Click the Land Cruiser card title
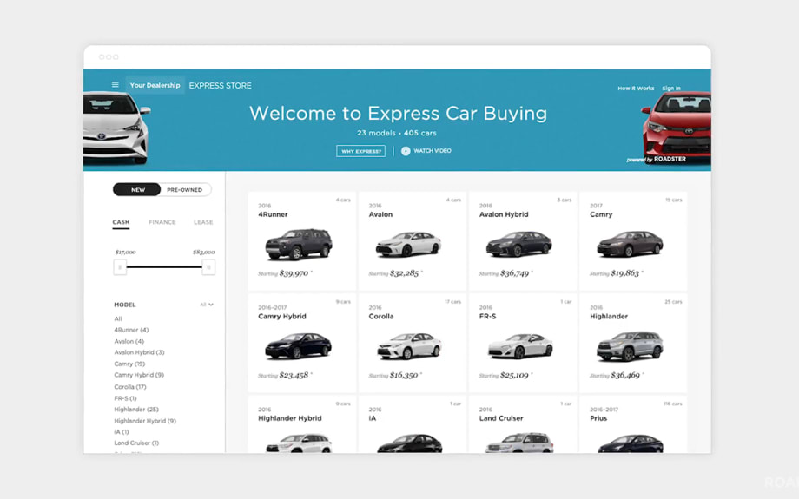This screenshot has width=799, height=499. pyautogui.click(x=501, y=418)
